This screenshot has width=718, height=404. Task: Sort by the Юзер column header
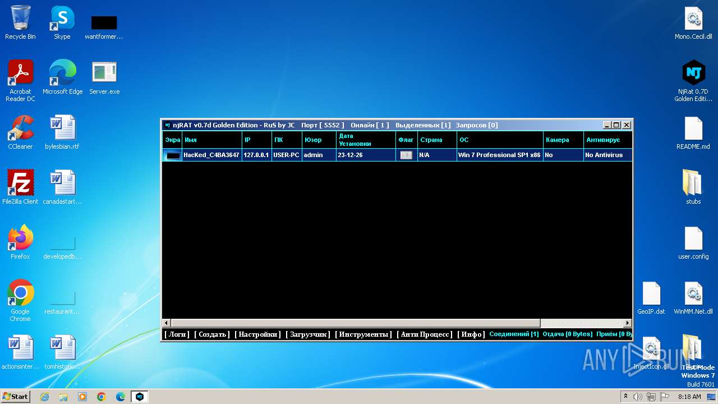point(319,140)
